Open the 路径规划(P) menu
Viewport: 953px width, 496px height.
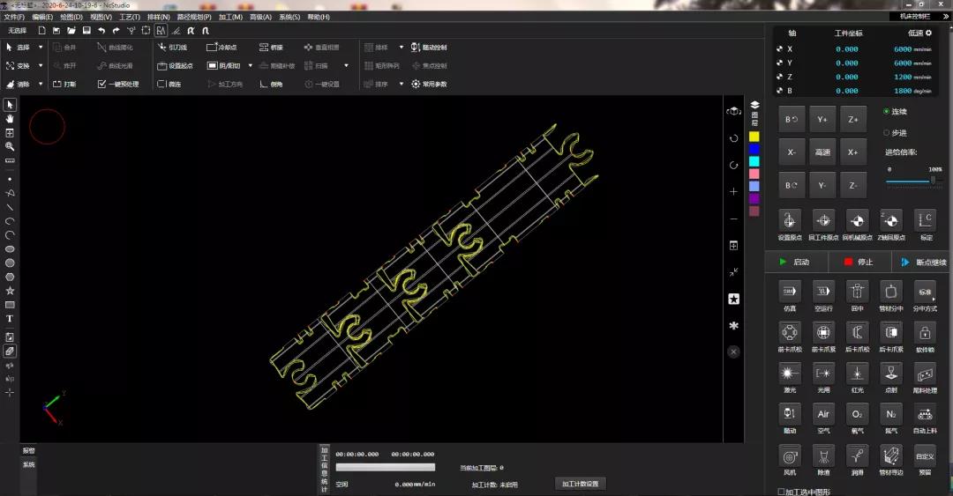(x=193, y=17)
